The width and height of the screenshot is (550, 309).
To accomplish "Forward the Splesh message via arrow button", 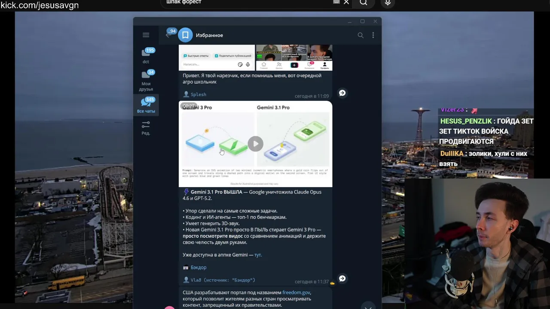I will pyautogui.click(x=342, y=93).
